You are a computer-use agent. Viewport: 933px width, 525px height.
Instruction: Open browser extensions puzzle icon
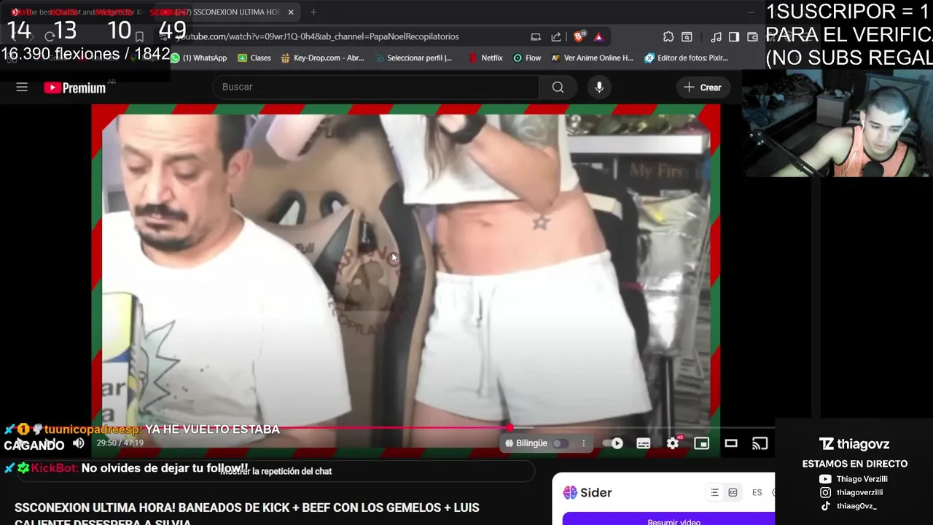668,36
